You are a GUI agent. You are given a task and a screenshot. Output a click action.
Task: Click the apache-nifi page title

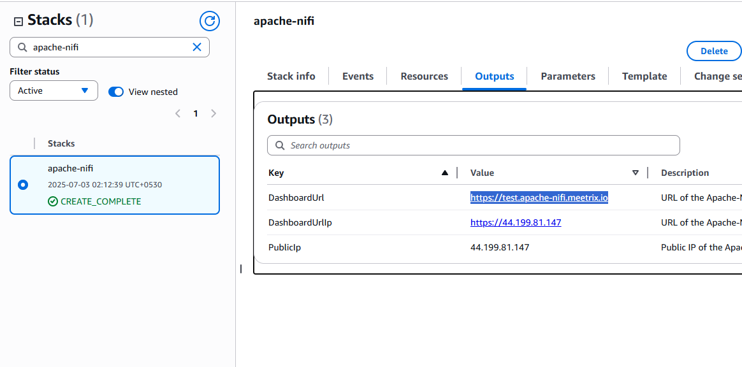(x=284, y=21)
